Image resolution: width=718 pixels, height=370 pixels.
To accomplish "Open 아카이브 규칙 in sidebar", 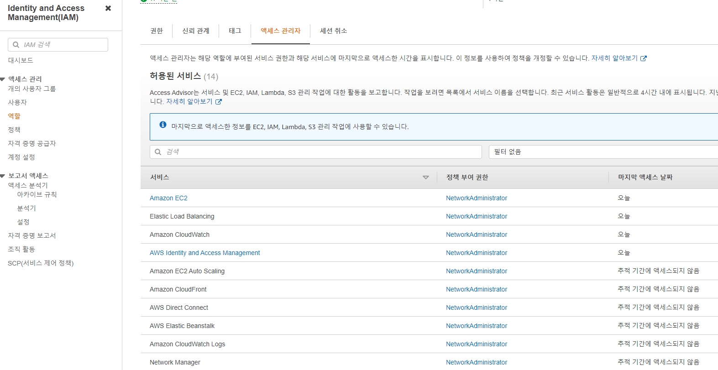I will [x=37, y=194].
